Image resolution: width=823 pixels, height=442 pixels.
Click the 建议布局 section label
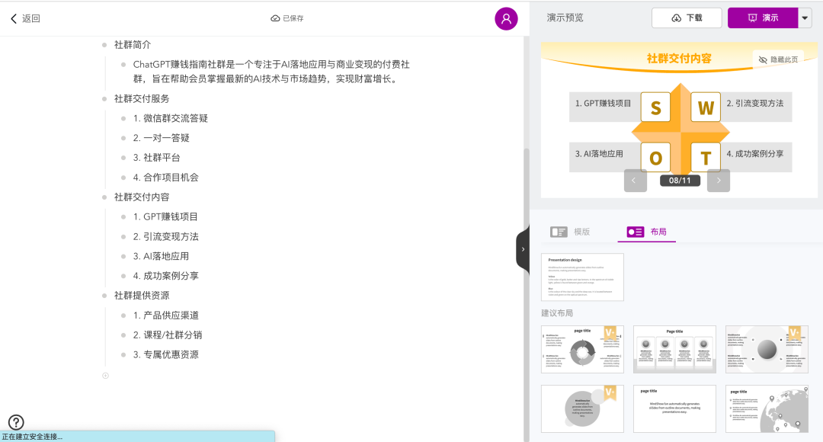pos(557,313)
